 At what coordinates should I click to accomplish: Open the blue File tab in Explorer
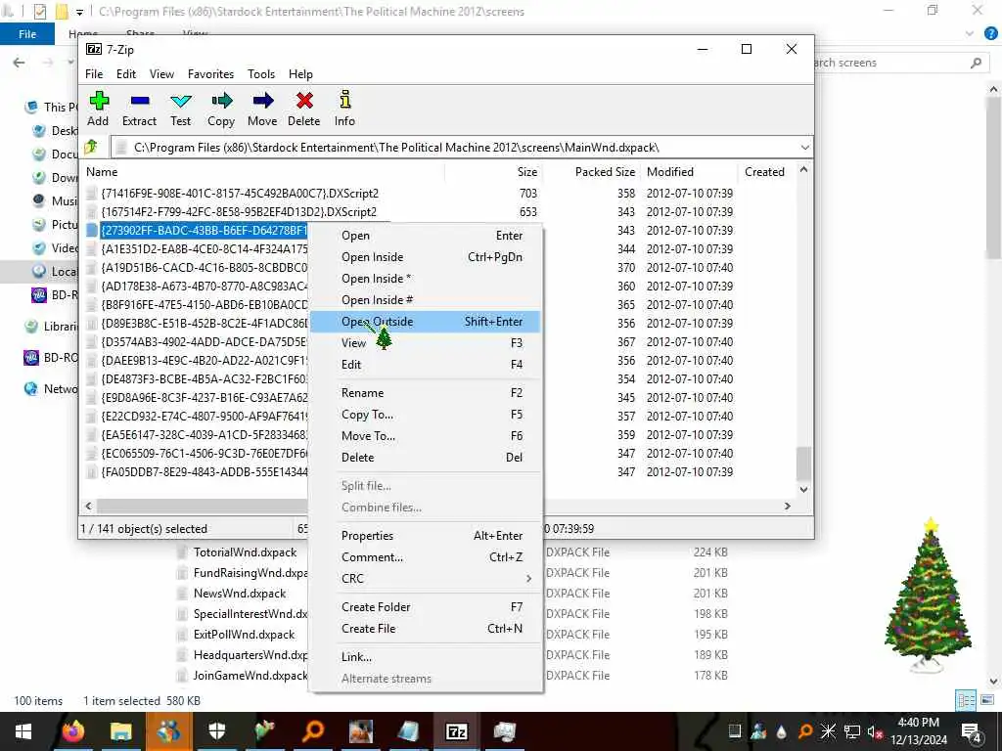click(x=27, y=34)
